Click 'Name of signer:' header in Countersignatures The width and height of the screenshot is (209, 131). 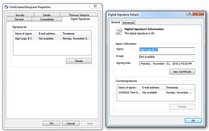129,88
